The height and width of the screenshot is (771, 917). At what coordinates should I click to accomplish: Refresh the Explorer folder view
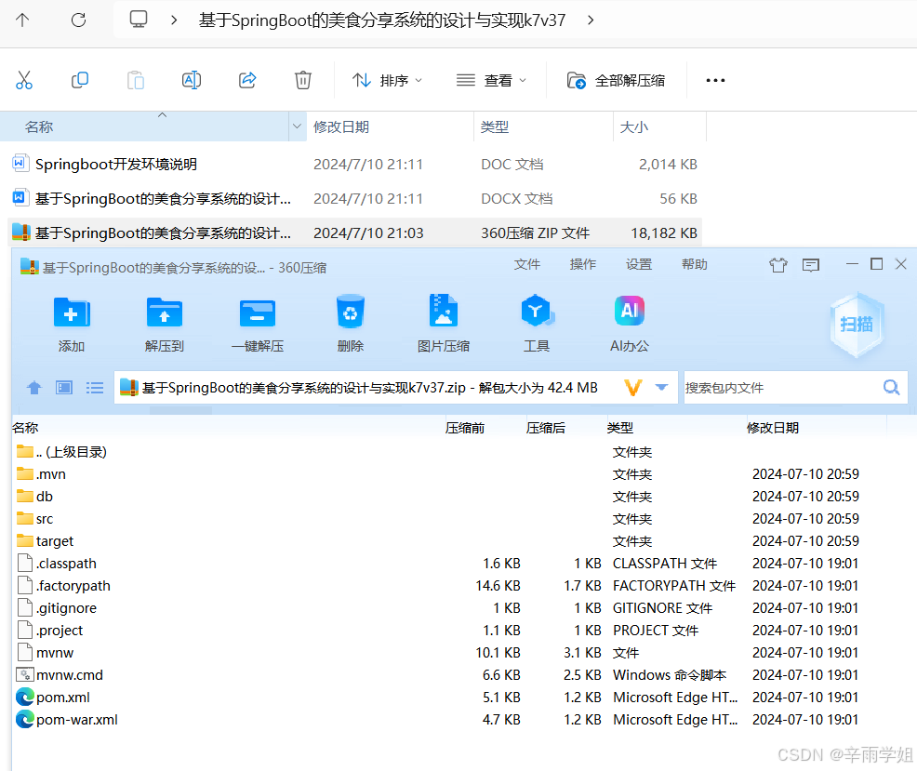point(78,20)
